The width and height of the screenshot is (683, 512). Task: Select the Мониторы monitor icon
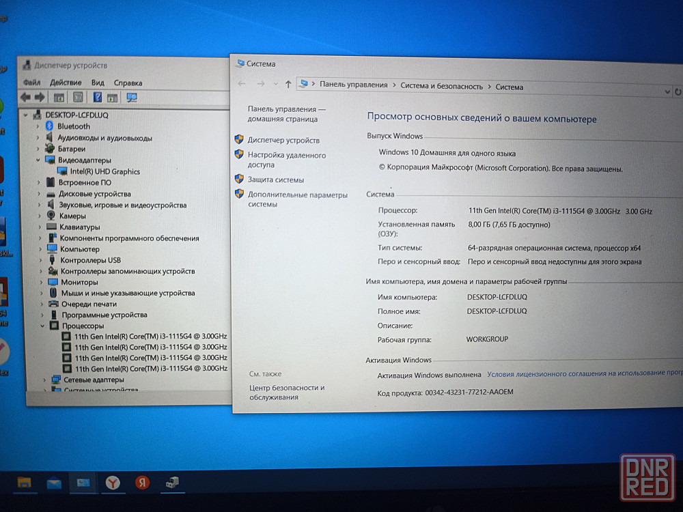click(53, 282)
